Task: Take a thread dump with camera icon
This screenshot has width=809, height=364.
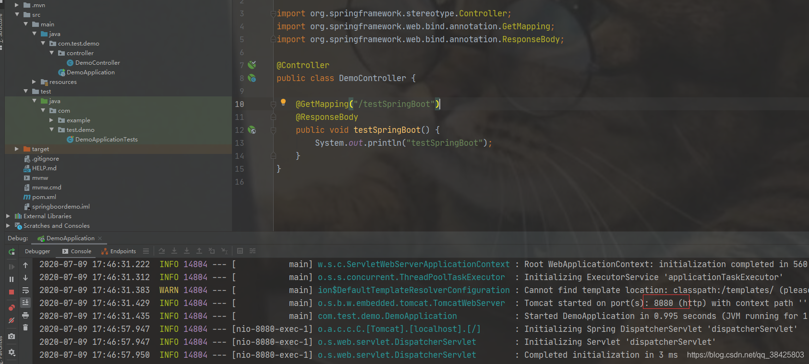Action: point(12,337)
